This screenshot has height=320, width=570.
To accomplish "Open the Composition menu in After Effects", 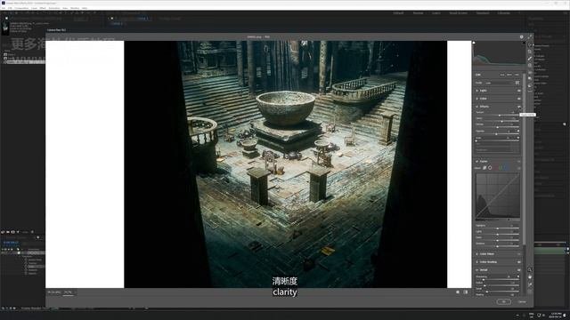I will coord(21,8).
